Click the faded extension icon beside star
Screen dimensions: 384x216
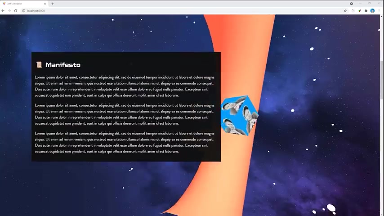click(353, 11)
